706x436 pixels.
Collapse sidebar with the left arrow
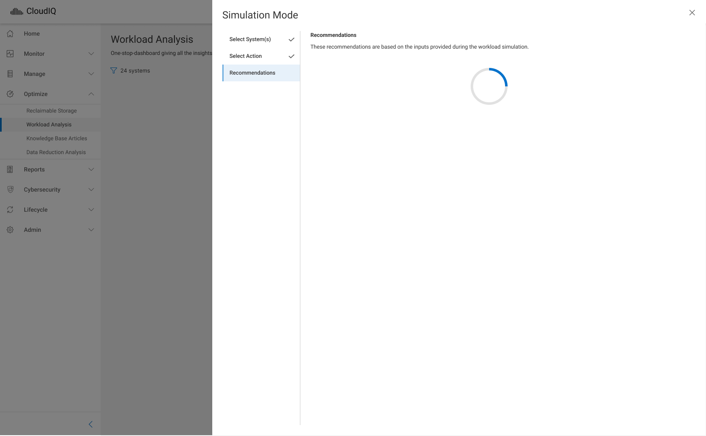click(x=91, y=424)
